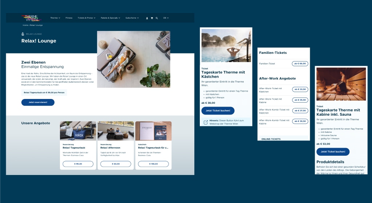This screenshot has height=203, width=372.
Task: Book Tageskarte Therme mit Kästchen ticket
Action: 218,111
